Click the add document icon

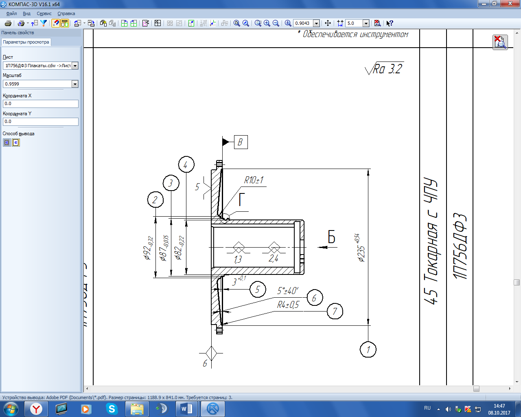coord(103,23)
